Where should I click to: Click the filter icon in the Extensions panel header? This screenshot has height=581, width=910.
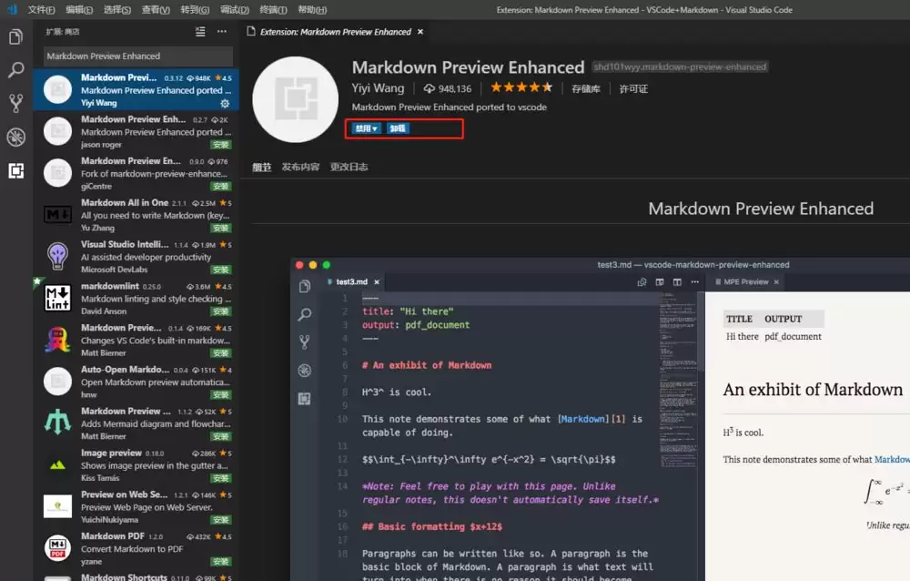pos(199,31)
